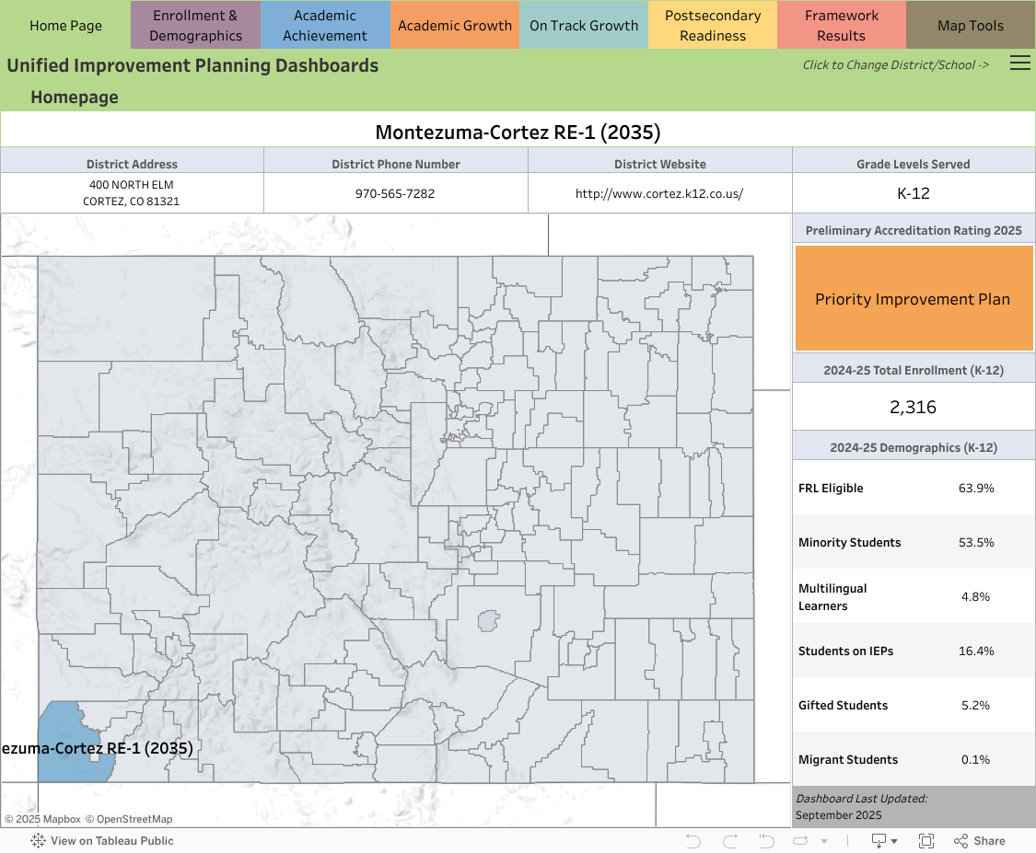The image size is (1036, 853).
Task: View Framework Results tab
Action: 841,25
